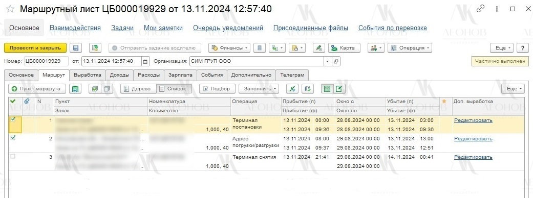
Task: Open События по перевозке link
Action: click(x=393, y=28)
